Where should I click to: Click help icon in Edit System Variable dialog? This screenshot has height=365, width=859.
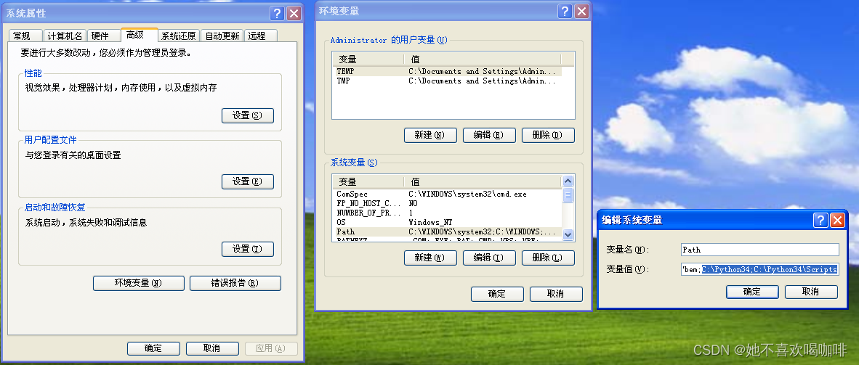click(820, 220)
